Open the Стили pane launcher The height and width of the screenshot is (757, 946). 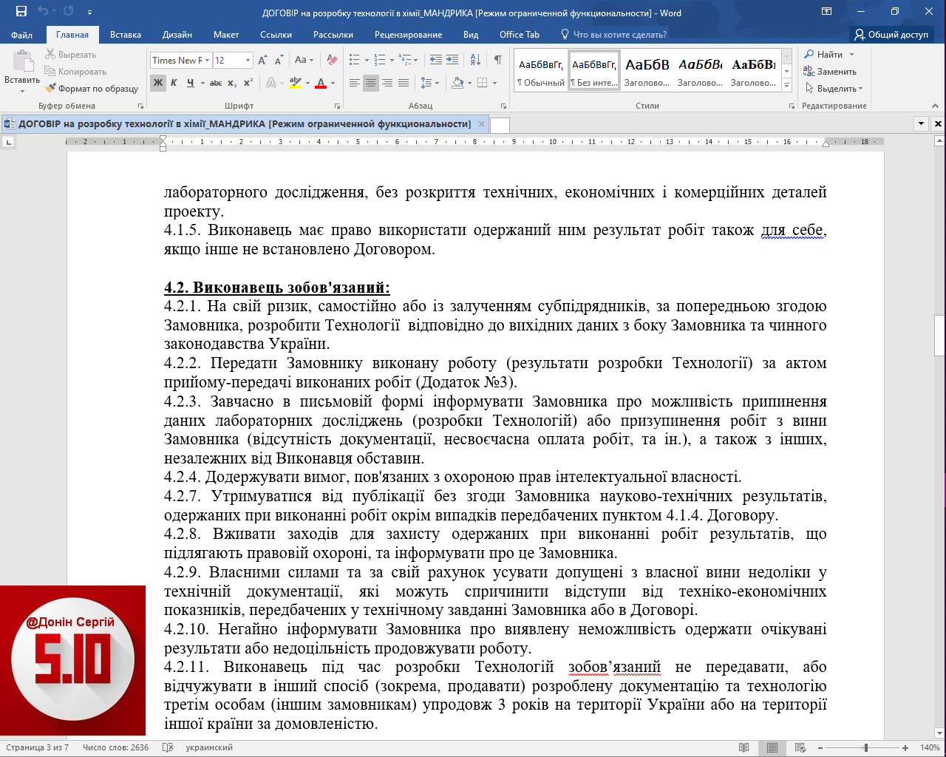(x=792, y=106)
